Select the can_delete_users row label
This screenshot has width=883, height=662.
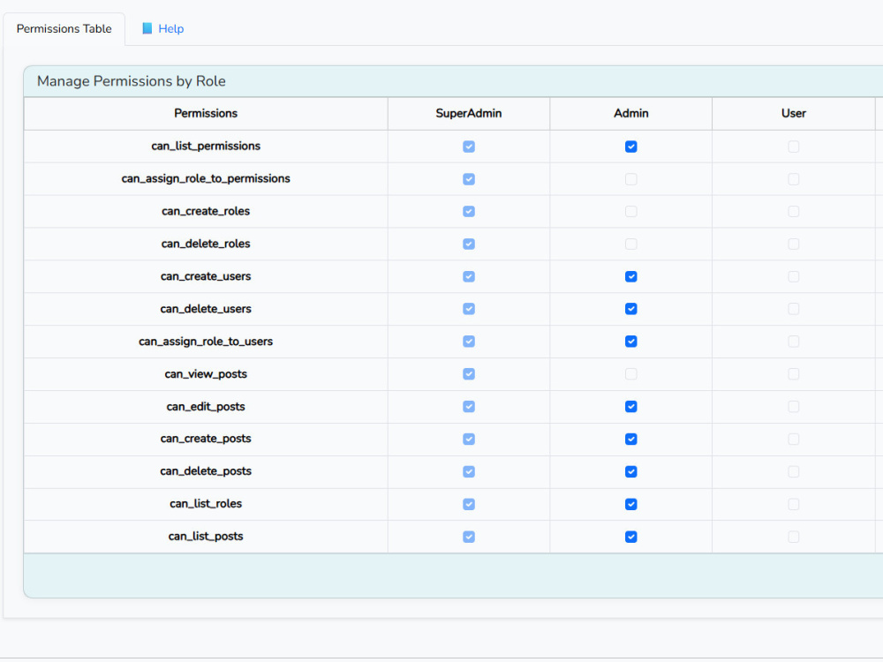(206, 309)
